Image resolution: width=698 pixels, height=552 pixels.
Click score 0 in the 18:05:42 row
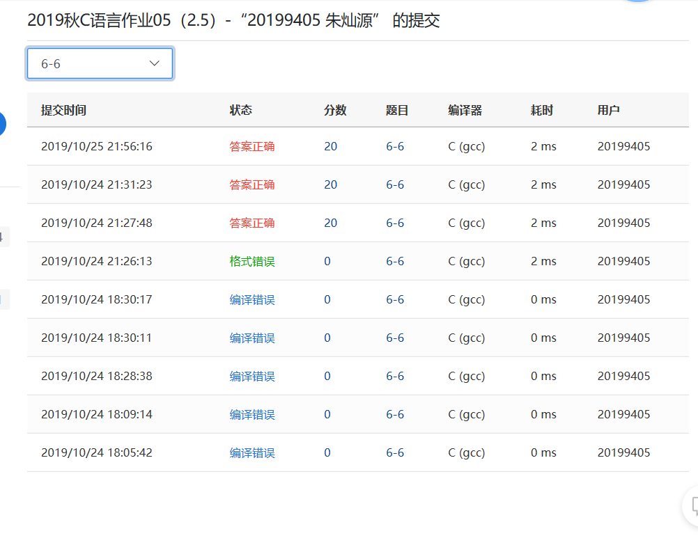[x=327, y=452]
